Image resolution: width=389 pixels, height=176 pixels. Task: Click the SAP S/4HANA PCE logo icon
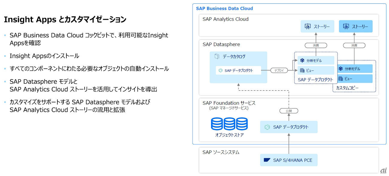point(267,160)
